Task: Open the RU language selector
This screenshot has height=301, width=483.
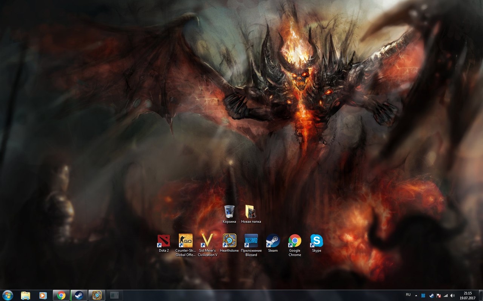Action: point(408,295)
